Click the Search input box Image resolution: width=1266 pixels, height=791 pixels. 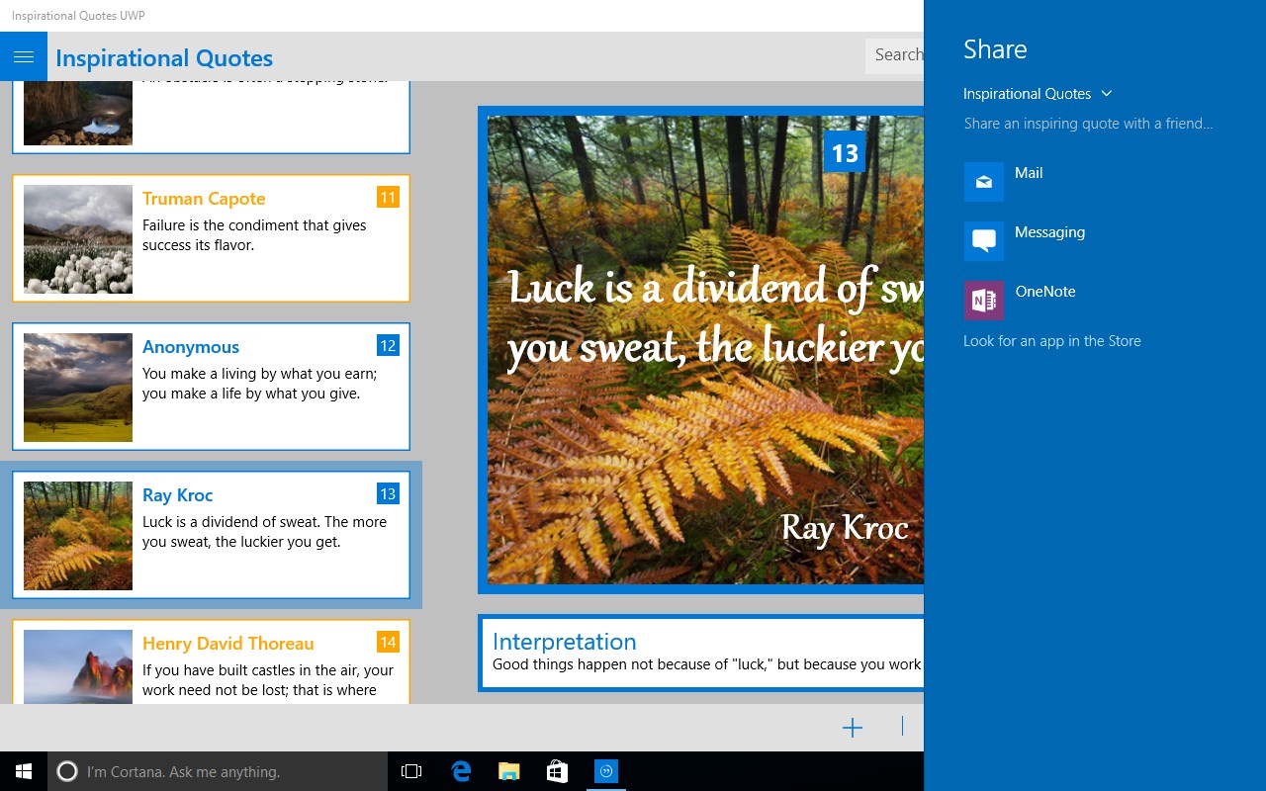coord(895,55)
